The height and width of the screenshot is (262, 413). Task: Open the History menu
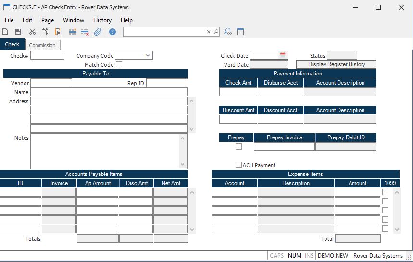pyautogui.click(x=102, y=20)
